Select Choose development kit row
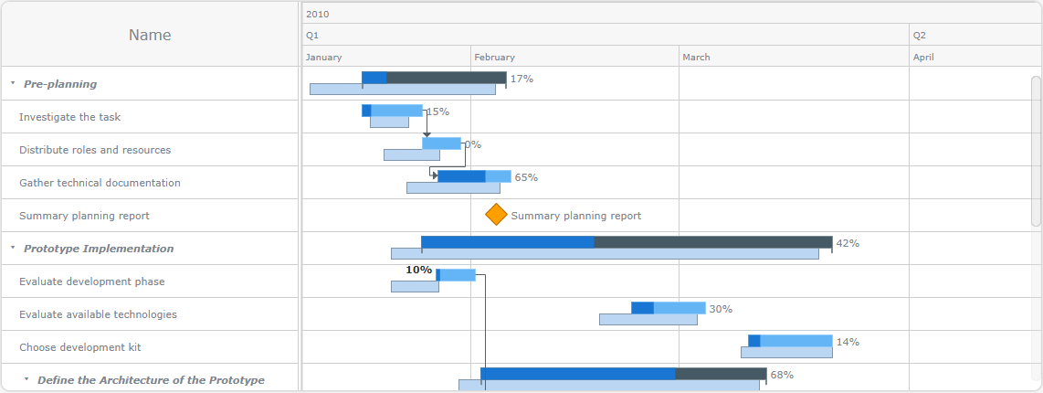Image resolution: width=1043 pixels, height=393 pixels. pos(80,347)
